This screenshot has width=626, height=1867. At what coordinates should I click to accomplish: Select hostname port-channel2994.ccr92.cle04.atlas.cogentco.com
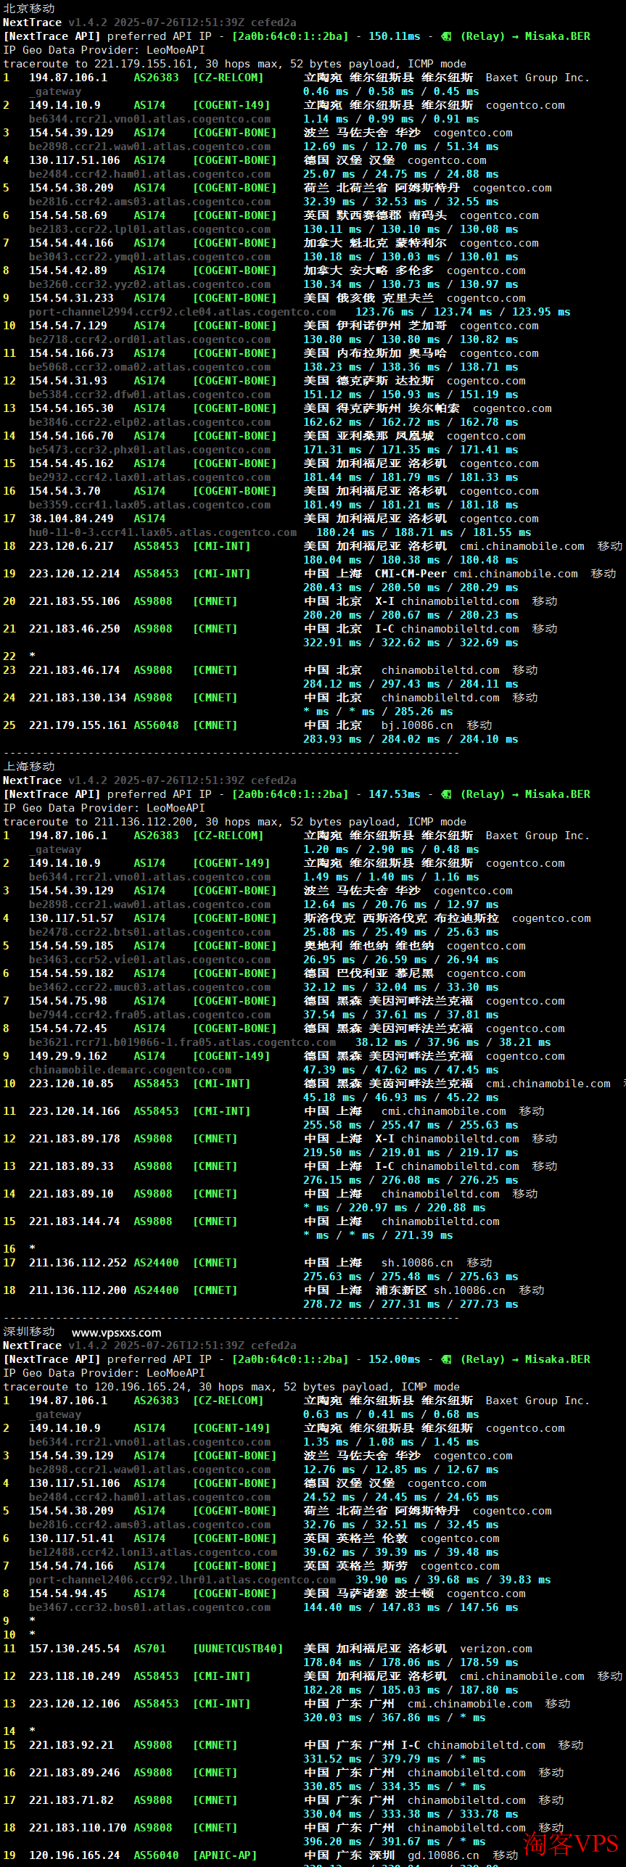[182, 312]
